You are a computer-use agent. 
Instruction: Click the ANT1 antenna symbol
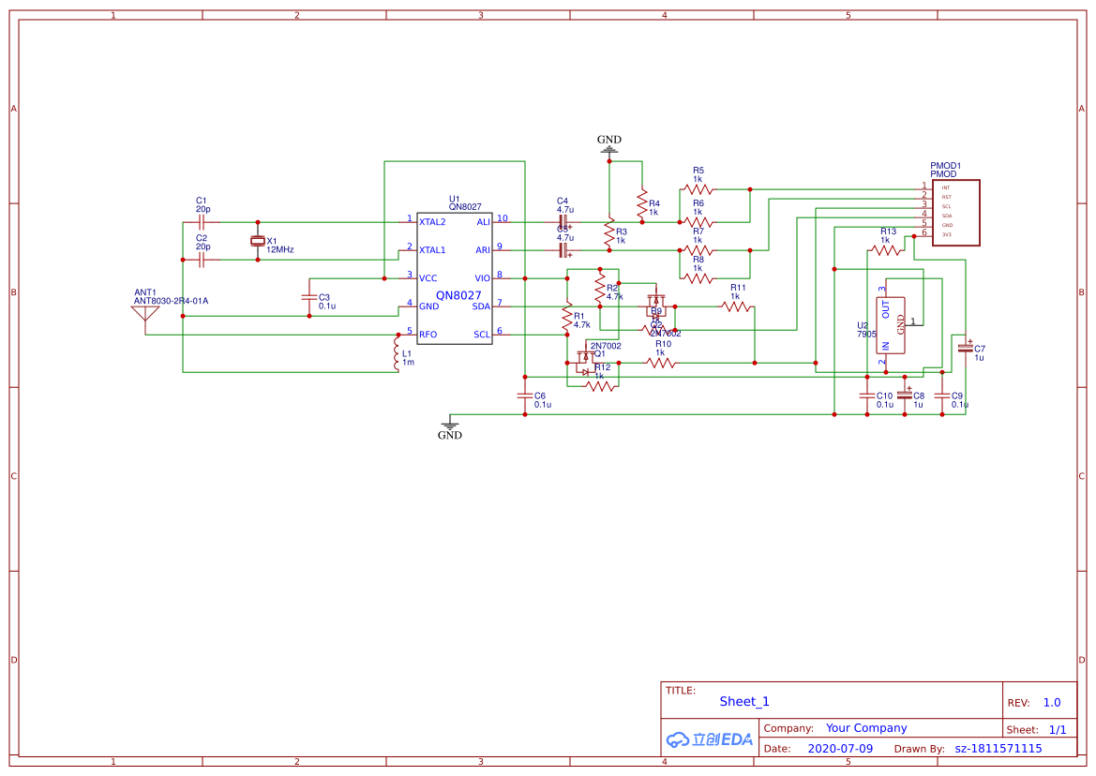click(x=145, y=314)
